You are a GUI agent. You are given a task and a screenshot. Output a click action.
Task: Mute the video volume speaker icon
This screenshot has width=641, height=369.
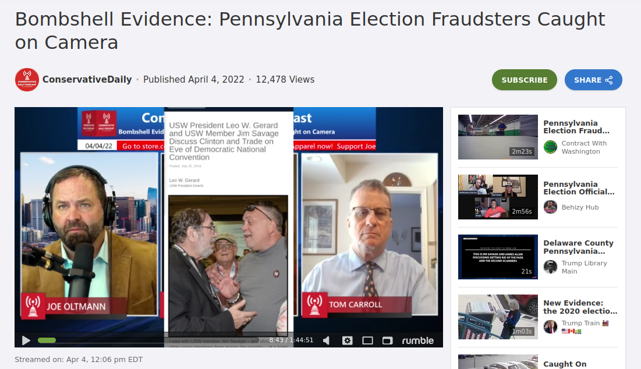[x=326, y=340]
